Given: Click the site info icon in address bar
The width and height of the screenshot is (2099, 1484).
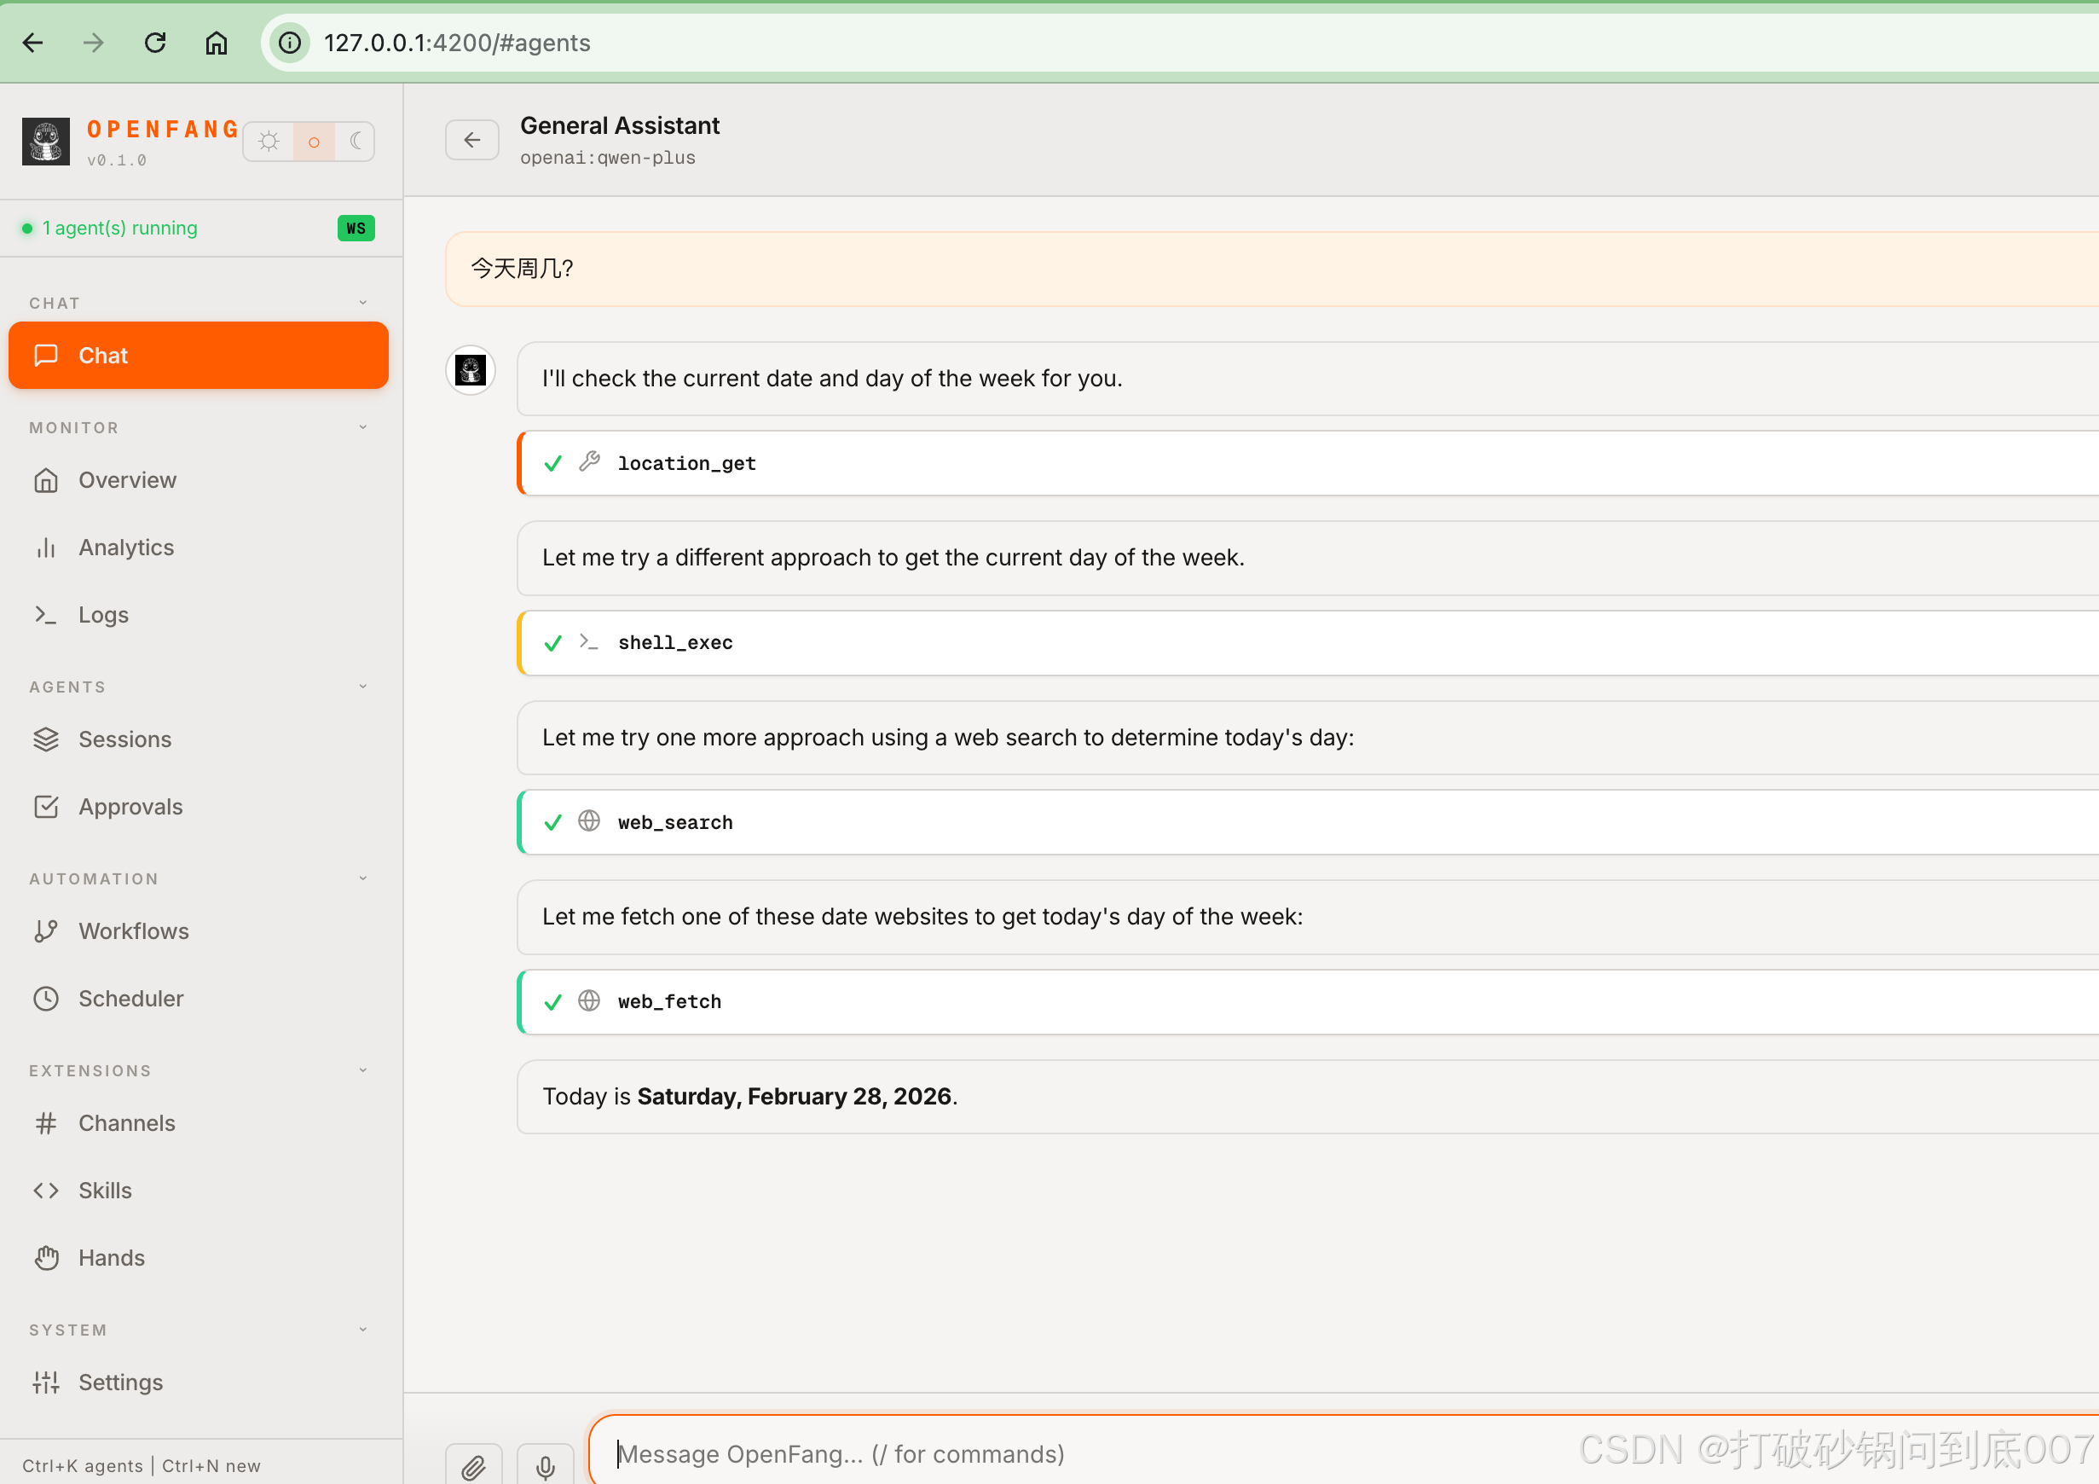Looking at the screenshot, I should pyautogui.click(x=290, y=43).
